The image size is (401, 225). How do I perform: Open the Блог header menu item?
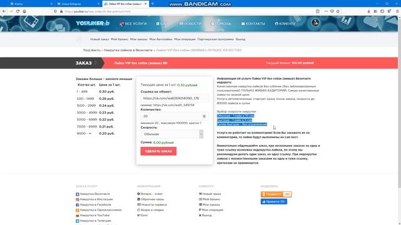[x=163, y=24]
